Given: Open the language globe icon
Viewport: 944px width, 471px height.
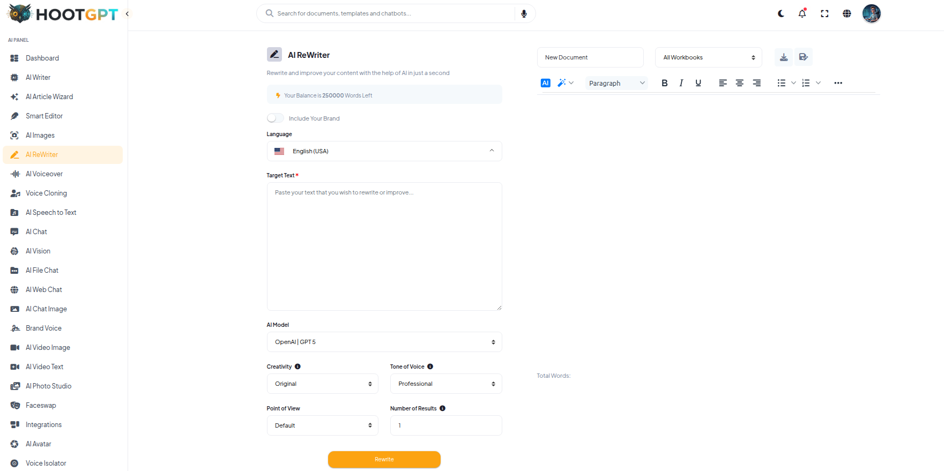Looking at the screenshot, I should [847, 13].
